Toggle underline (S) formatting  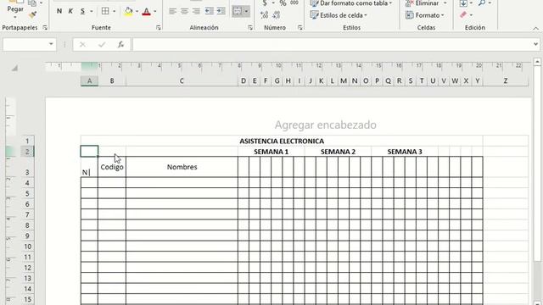click(x=82, y=11)
